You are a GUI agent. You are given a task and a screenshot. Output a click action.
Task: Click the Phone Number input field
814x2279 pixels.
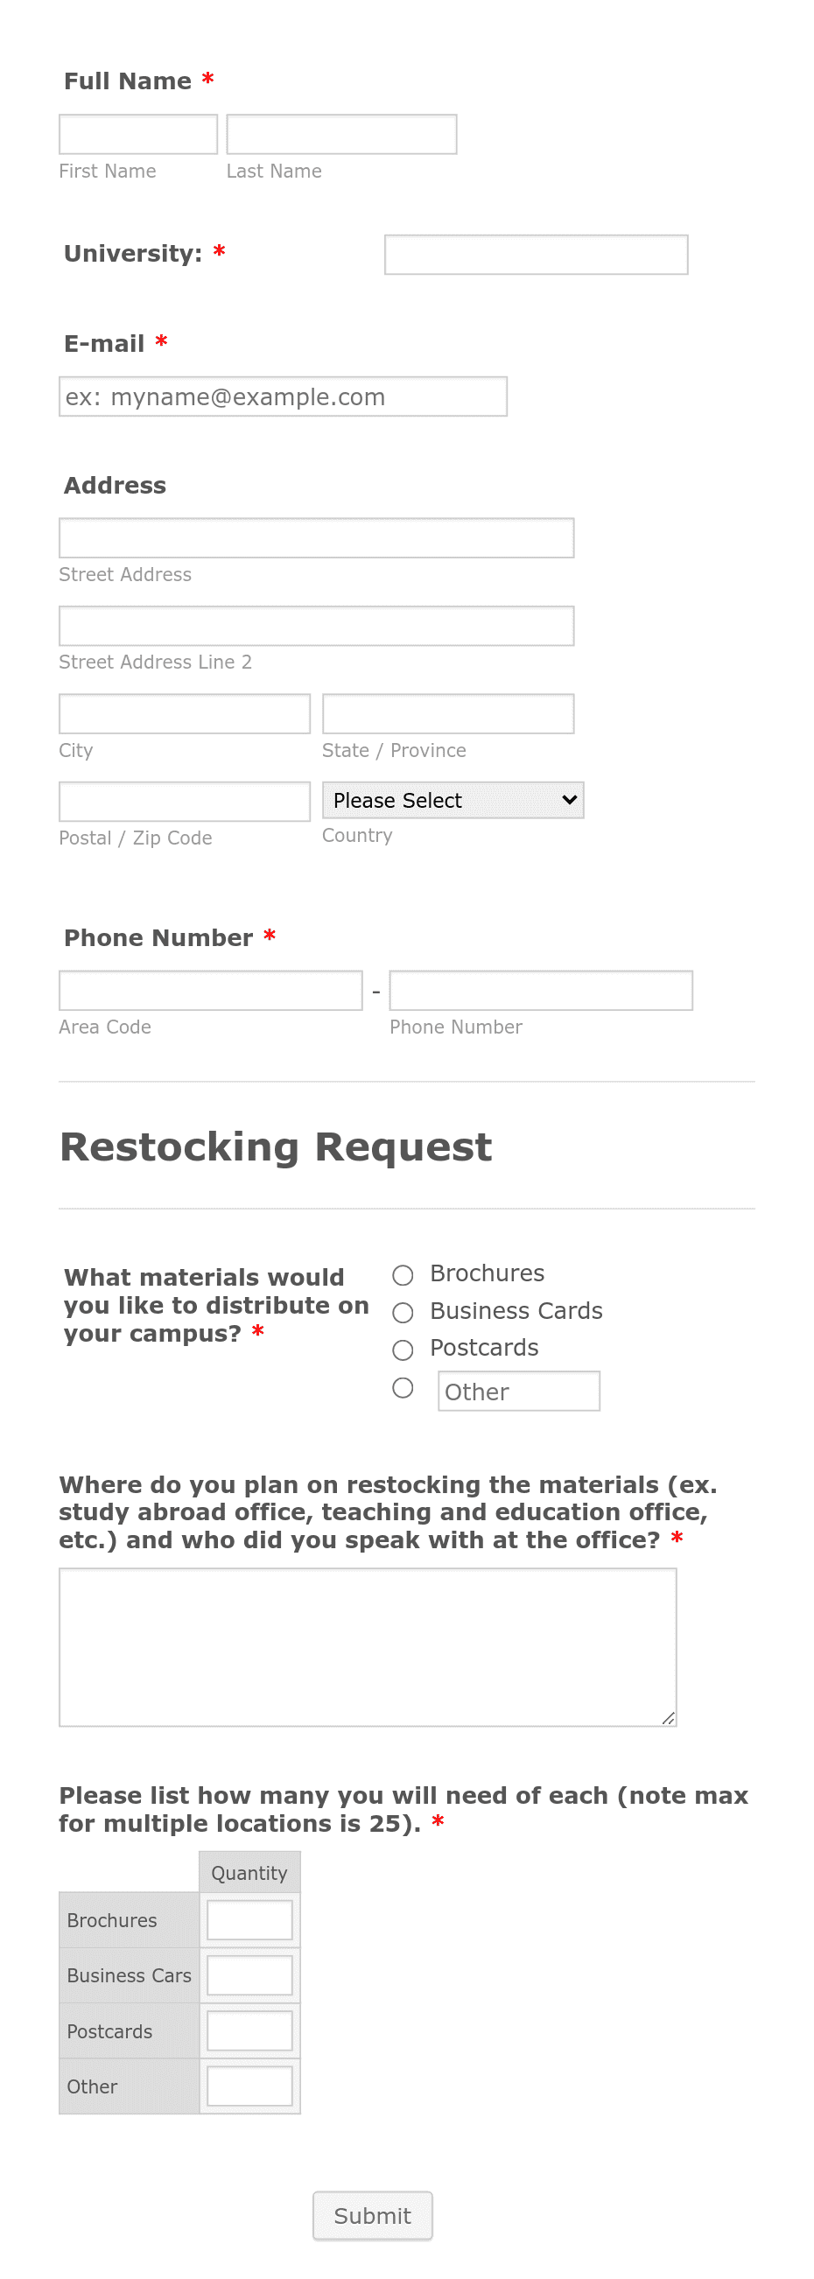pyautogui.click(x=541, y=990)
